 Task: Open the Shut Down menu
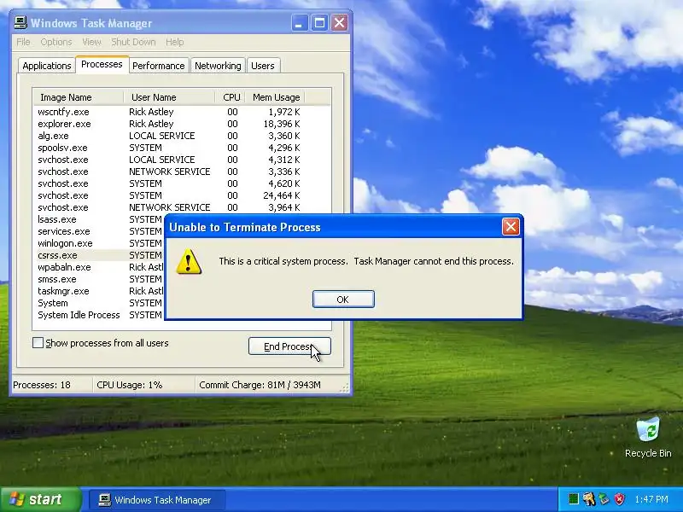coord(133,42)
